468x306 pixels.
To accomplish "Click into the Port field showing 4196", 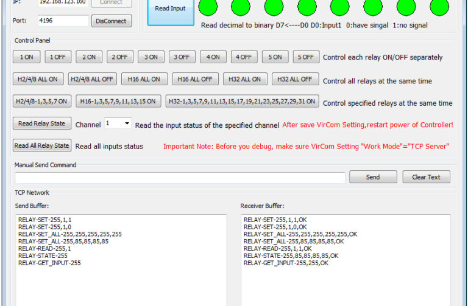I will [x=63, y=21].
